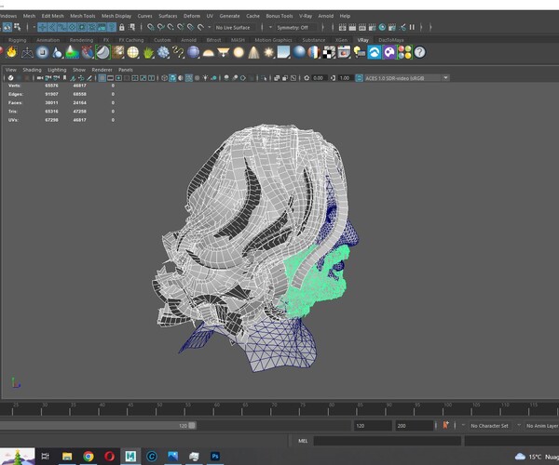Open the Symmetry: Off dropdown
The height and width of the screenshot is (465, 559).
coord(296,27)
